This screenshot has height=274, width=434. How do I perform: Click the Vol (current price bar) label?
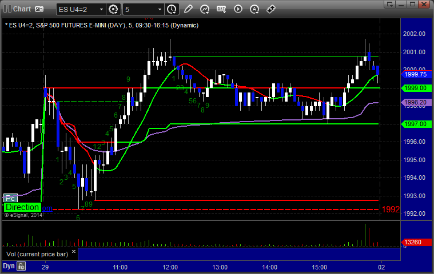coord(37,254)
